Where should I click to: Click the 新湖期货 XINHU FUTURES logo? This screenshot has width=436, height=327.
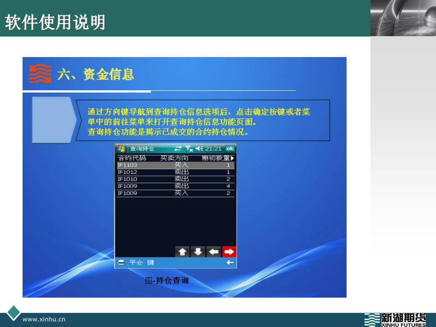click(395, 320)
